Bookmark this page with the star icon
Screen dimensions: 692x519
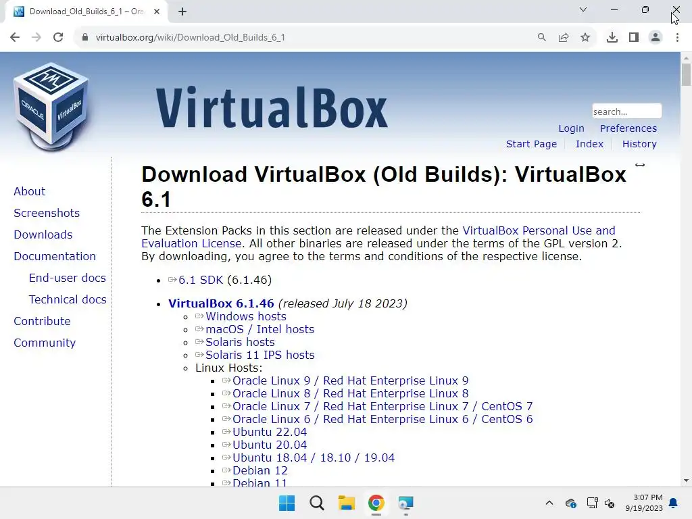pyautogui.click(x=585, y=38)
